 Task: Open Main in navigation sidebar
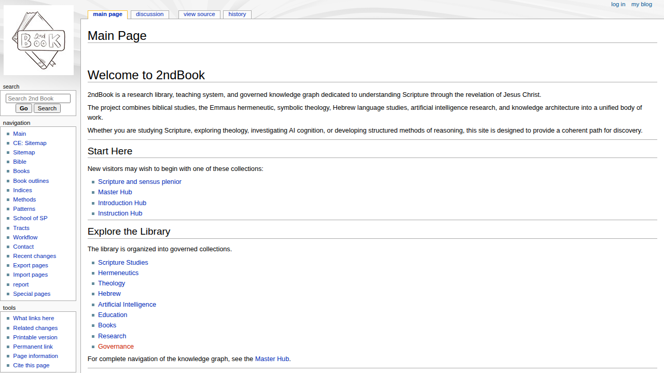[20, 134]
